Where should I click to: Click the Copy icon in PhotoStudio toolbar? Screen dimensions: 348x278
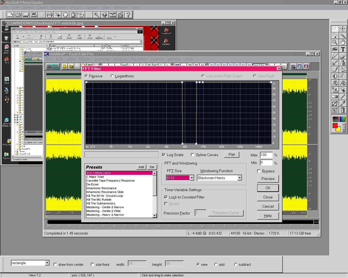[x=65, y=14]
